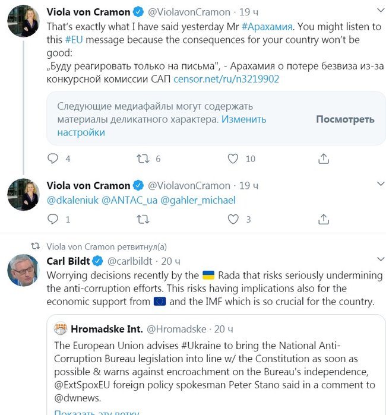Retweet the first tweet with 6 retweets
Image resolution: width=386 pixels, height=415 pixels.
(143, 159)
